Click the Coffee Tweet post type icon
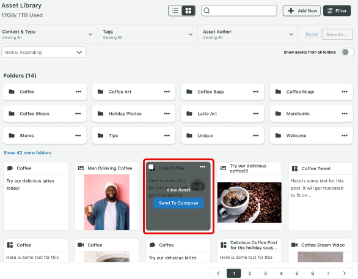This screenshot has height=279, width=358. [x=294, y=168]
